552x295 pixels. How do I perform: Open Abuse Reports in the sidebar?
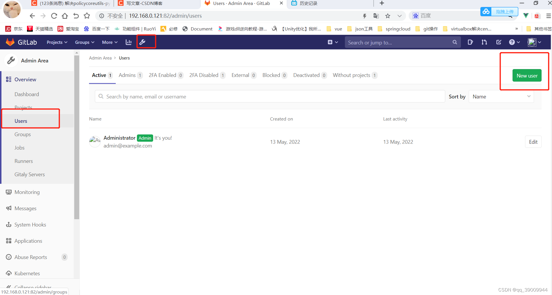pos(31,257)
